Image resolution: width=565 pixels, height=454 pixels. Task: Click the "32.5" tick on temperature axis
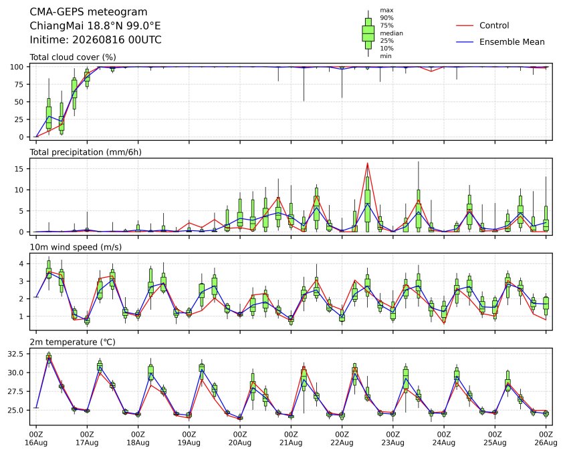click(15, 354)
